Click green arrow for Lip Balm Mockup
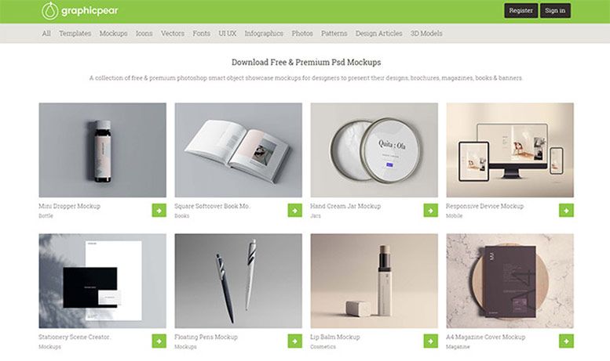The image size is (610, 361). (431, 341)
